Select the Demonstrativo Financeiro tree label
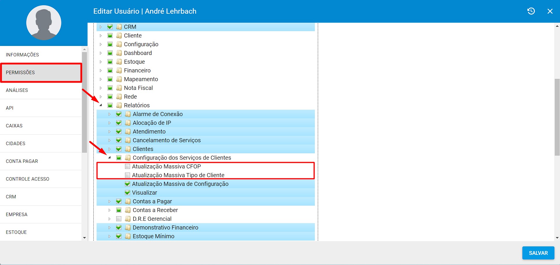 [x=165, y=227]
